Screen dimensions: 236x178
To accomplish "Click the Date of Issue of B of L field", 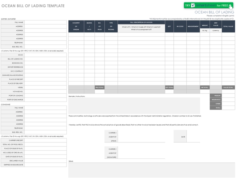I will click(45, 157).
